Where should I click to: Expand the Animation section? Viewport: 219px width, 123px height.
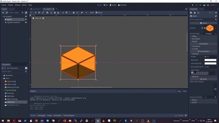196,39
